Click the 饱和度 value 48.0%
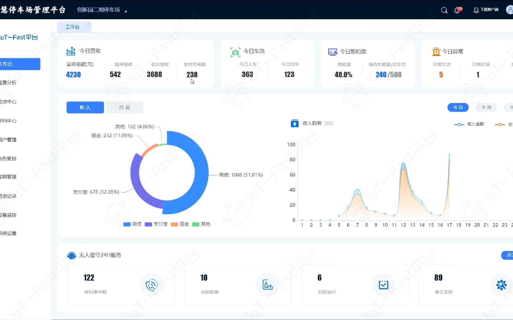513x320 pixels. coord(343,75)
